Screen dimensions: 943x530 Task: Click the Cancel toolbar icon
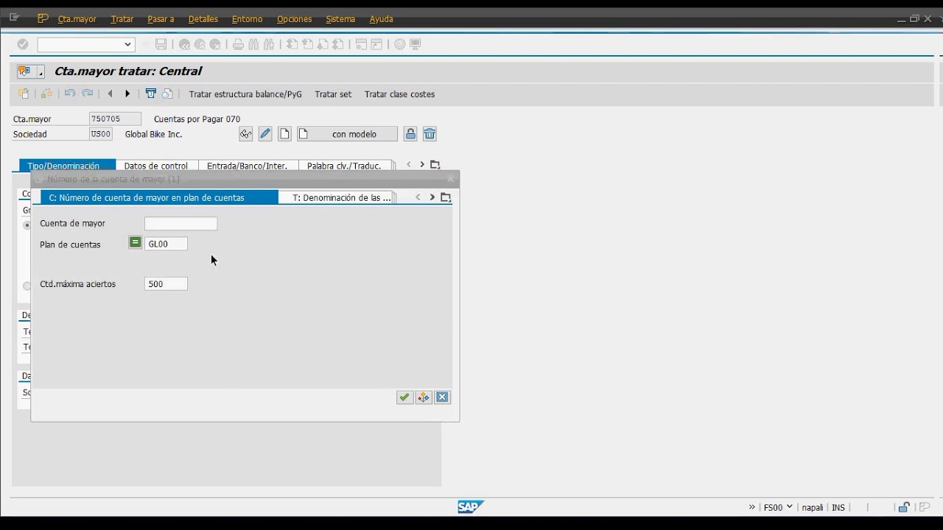215,44
